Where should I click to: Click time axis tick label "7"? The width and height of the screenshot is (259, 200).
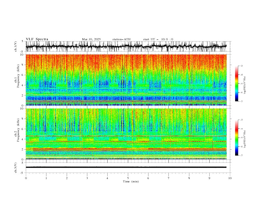point(169,178)
